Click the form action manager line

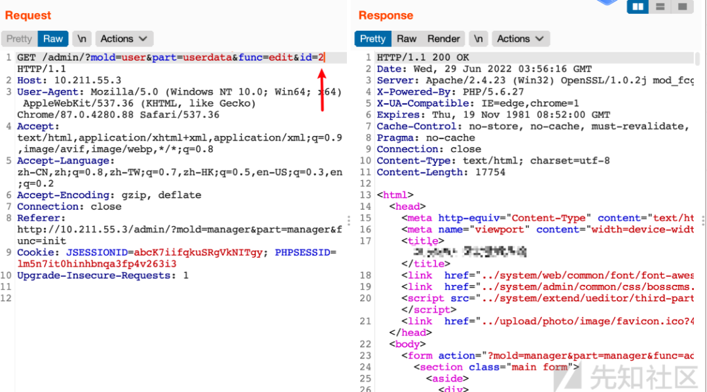pos(547,355)
